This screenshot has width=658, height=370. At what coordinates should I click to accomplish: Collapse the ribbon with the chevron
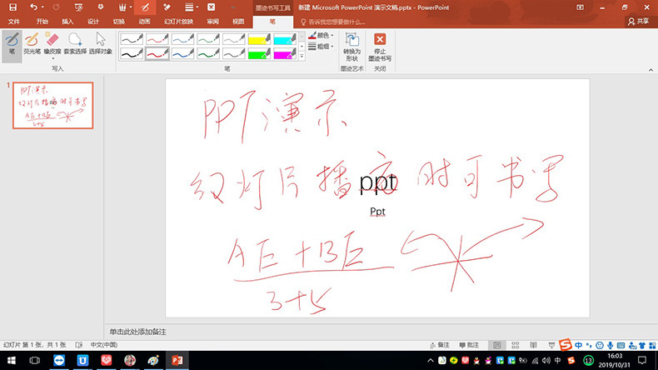[651, 70]
